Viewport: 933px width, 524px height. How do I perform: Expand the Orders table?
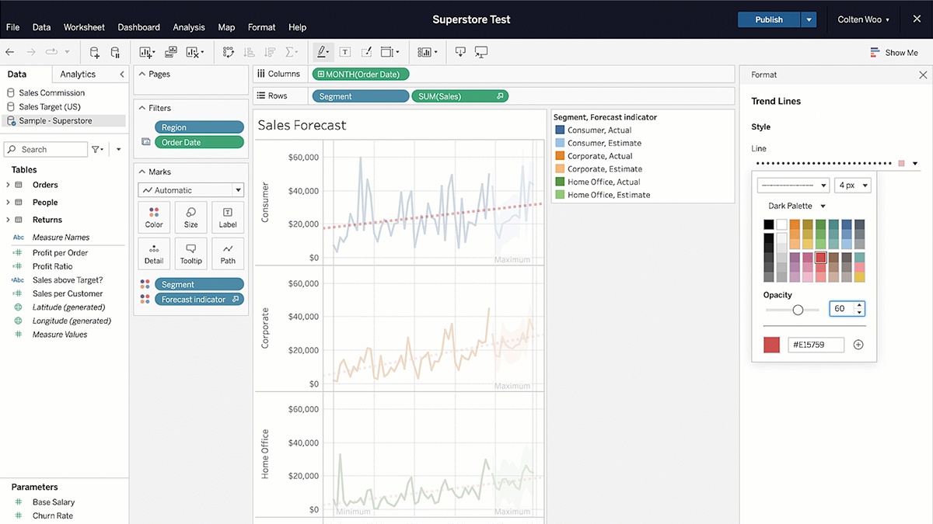coord(9,185)
